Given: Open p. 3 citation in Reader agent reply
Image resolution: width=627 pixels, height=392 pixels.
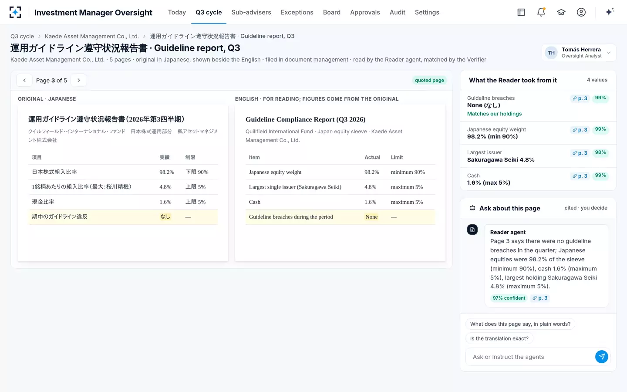Looking at the screenshot, I should 540,298.
